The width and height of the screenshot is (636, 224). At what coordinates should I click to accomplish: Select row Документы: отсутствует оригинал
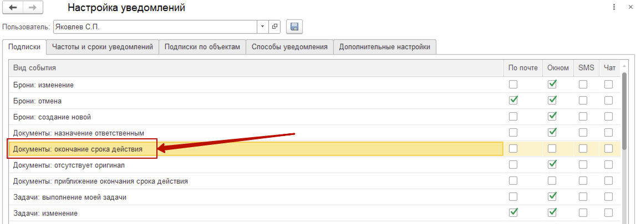pyautogui.click(x=255, y=165)
